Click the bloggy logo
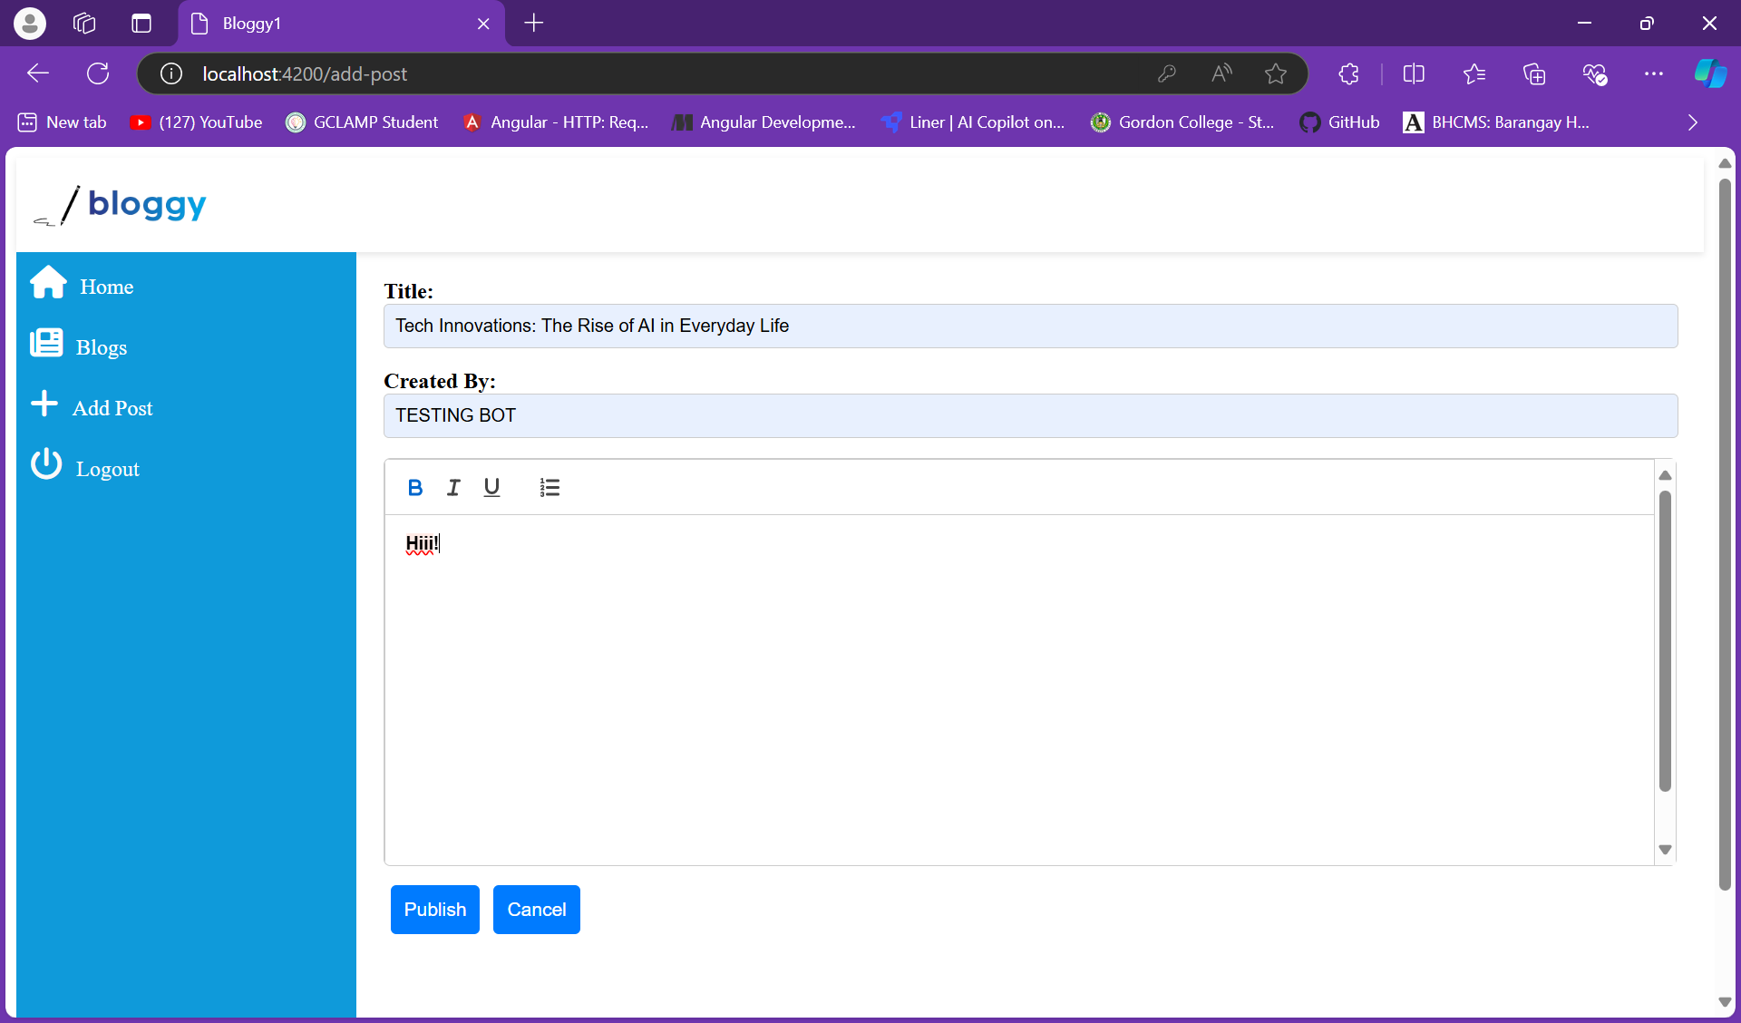 point(120,205)
